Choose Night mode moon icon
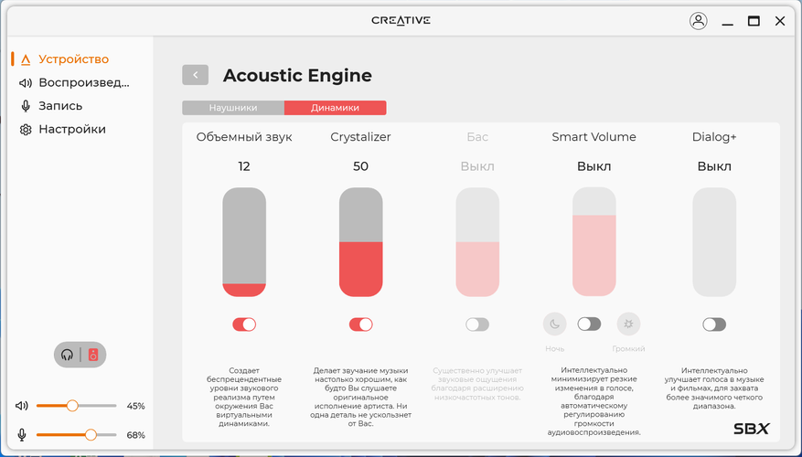Viewport: 802px width, 457px height. tap(554, 324)
